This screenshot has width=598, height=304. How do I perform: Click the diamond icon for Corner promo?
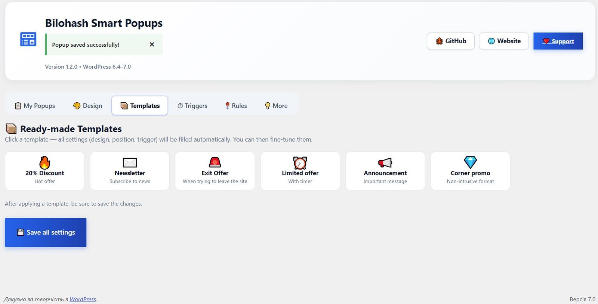pos(470,162)
